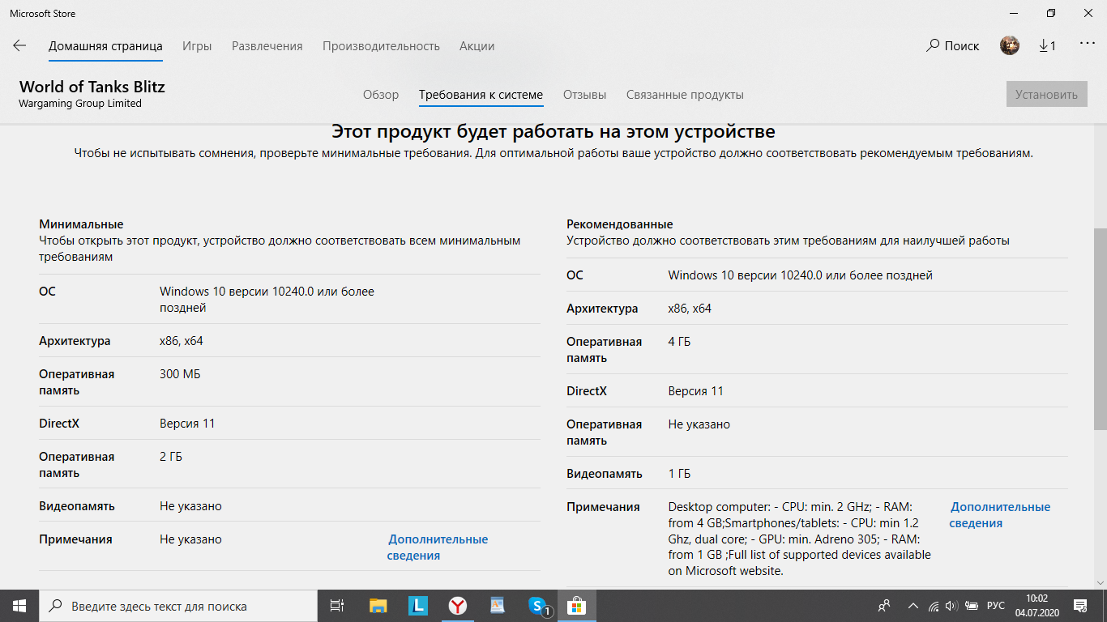The height and width of the screenshot is (622, 1107).
Task: Open the Развлечения tab
Action: [267, 46]
